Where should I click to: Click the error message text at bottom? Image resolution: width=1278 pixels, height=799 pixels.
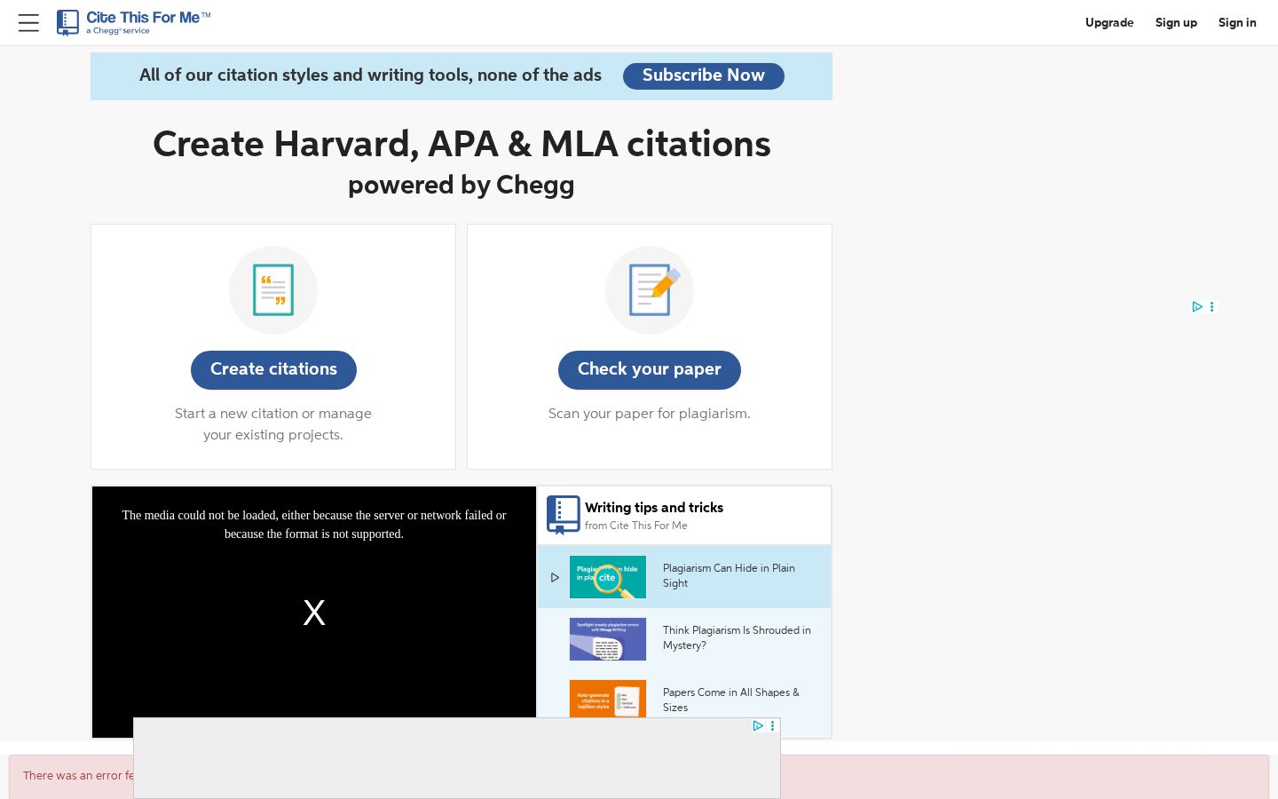tap(78, 776)
